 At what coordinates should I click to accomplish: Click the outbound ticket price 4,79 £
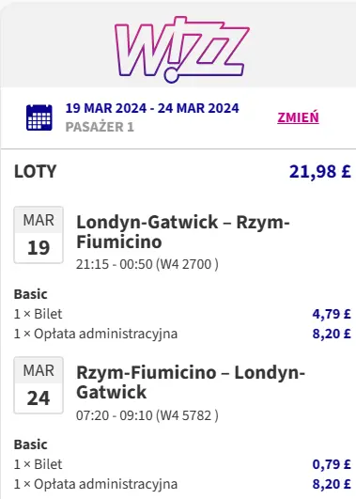[332, 314]
